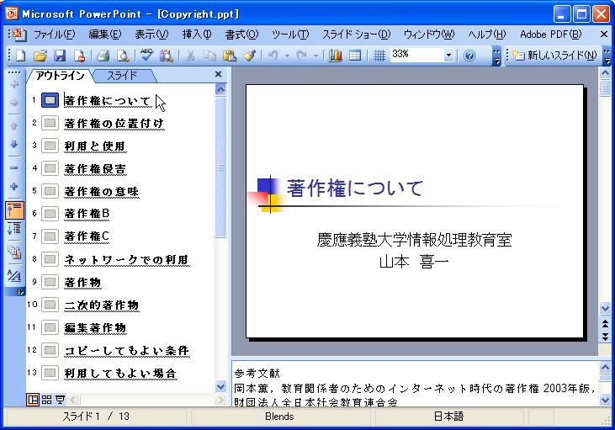Select the Format Painter brush

(250, 56)
